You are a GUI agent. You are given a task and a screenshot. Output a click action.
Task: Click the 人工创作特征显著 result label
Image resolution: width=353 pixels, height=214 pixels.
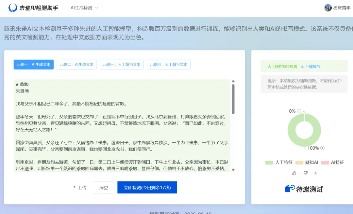pos(282,67)
